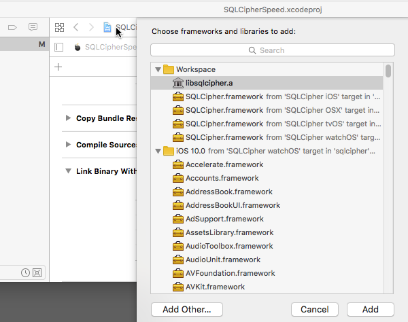The height and width of the screenshot is (322, 408).
Task: Select SQLCipher.framework from SQLCipher iOS target
Action: pyautogui.click(x=267, y=96)
